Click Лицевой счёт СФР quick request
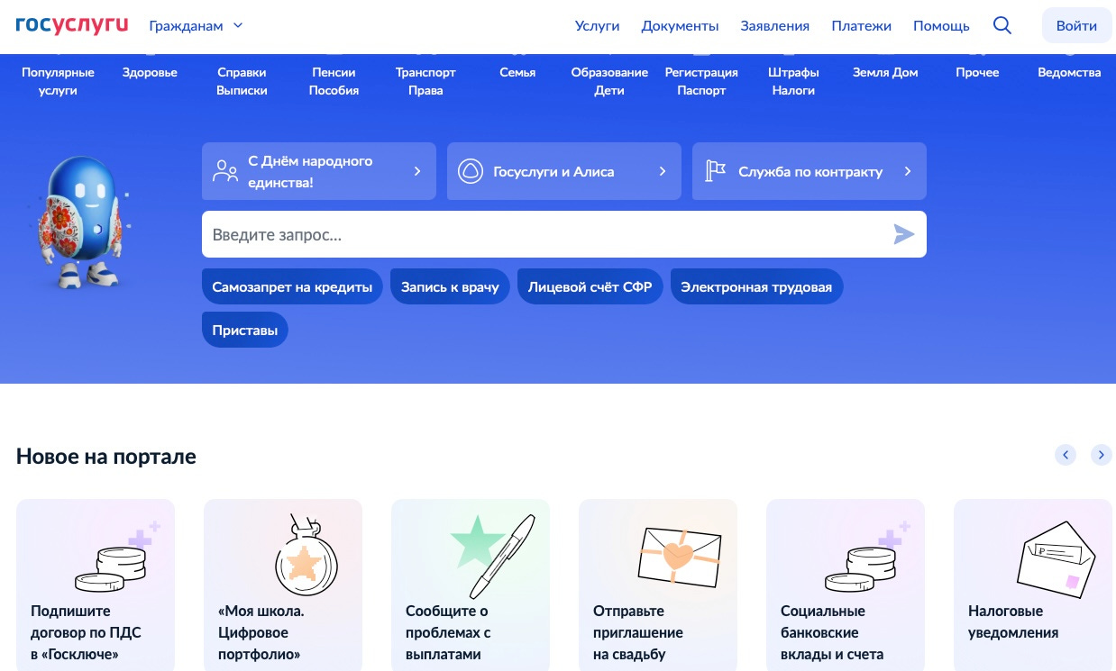This screenshot has height=671, width=1116. [590, 287]
